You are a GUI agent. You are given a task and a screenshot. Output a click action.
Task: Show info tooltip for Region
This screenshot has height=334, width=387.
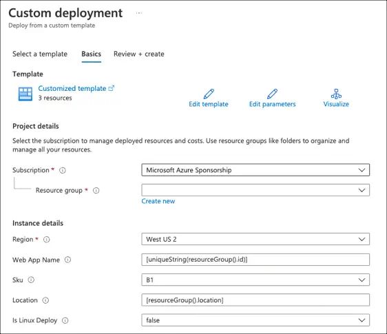point(46,240)
